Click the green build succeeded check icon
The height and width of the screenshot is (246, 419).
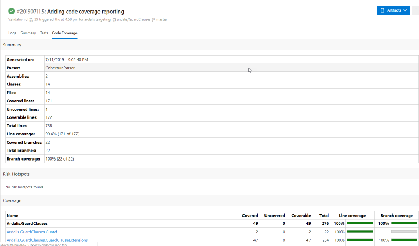12,11
